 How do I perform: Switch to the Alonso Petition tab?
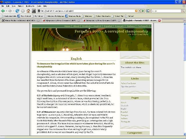(x=20, y=21)
